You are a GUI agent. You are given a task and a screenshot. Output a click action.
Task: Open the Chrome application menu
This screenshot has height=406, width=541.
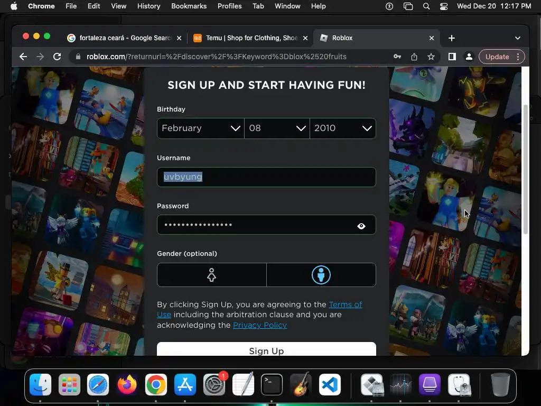41,6
